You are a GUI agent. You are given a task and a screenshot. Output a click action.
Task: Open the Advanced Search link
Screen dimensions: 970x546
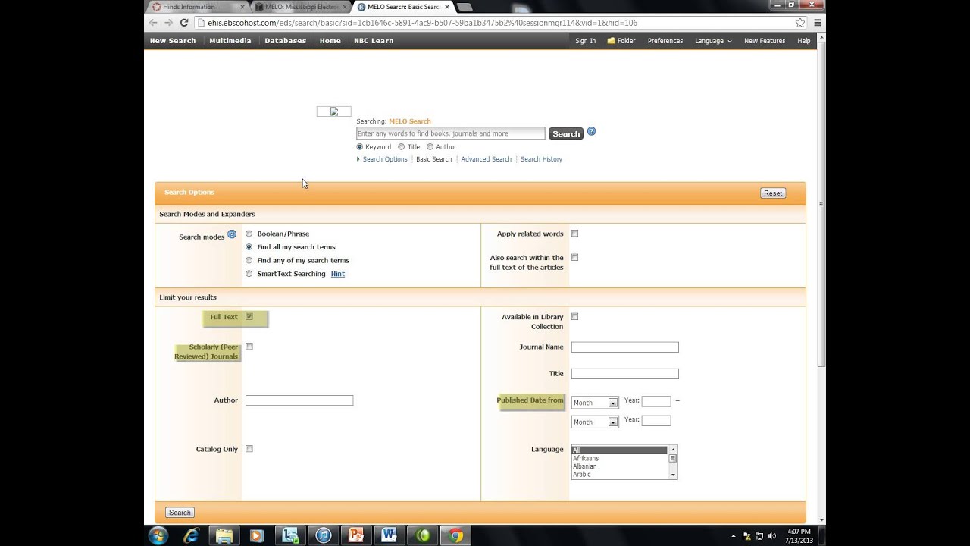coord(486,159)
